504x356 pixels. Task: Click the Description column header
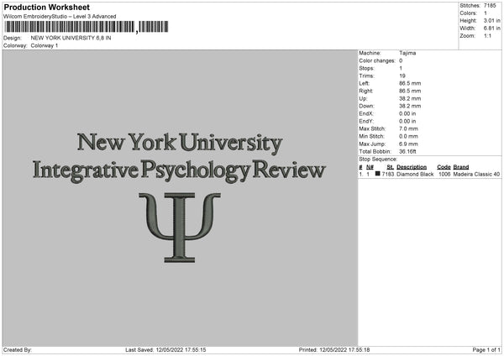click(x=412, y=167)
